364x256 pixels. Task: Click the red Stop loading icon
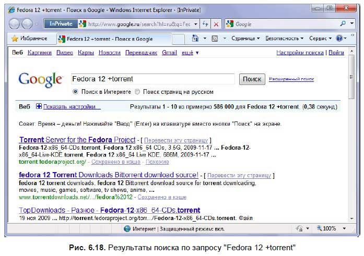click(216, 24)
